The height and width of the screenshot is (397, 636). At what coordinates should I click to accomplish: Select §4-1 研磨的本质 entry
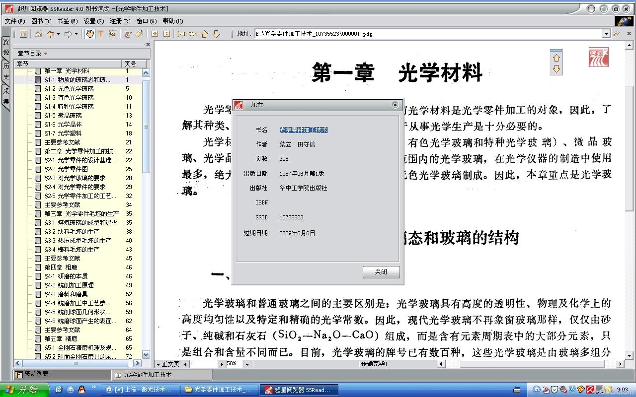pos(66,276)
